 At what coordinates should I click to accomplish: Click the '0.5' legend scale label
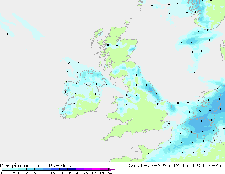coord(12,173)
